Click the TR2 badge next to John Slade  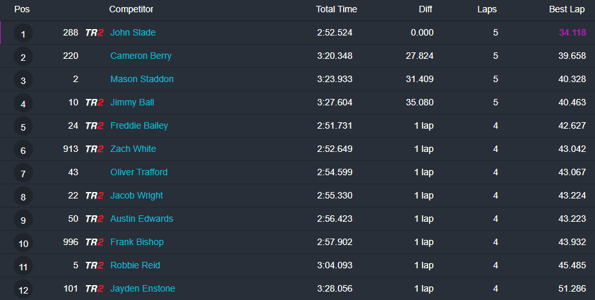94,33
